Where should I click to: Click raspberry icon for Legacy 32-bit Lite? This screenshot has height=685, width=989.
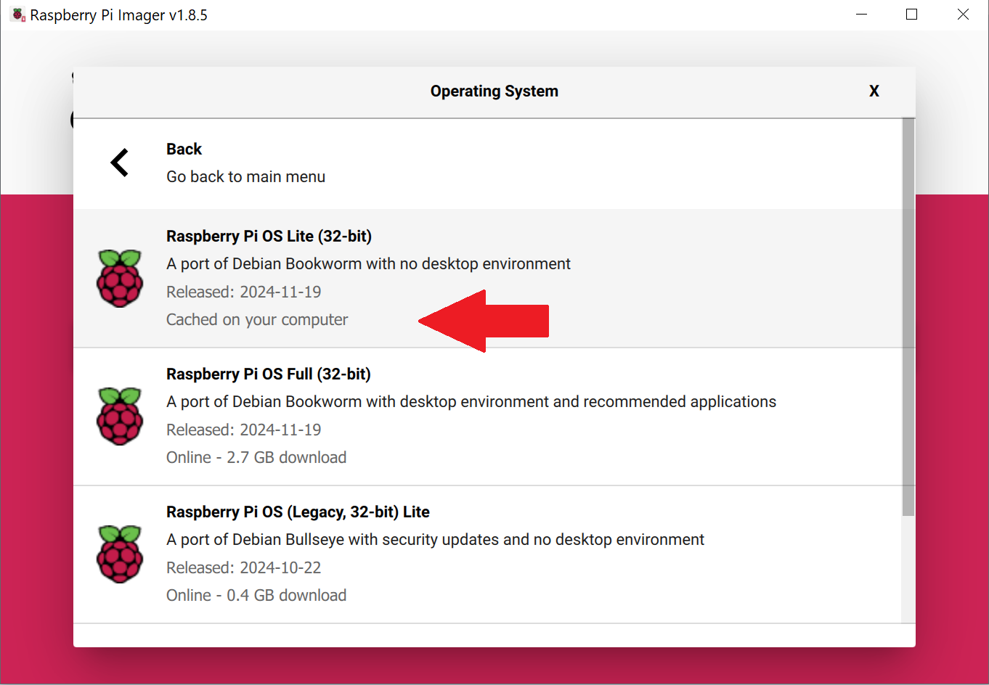(x=120, y=554)
